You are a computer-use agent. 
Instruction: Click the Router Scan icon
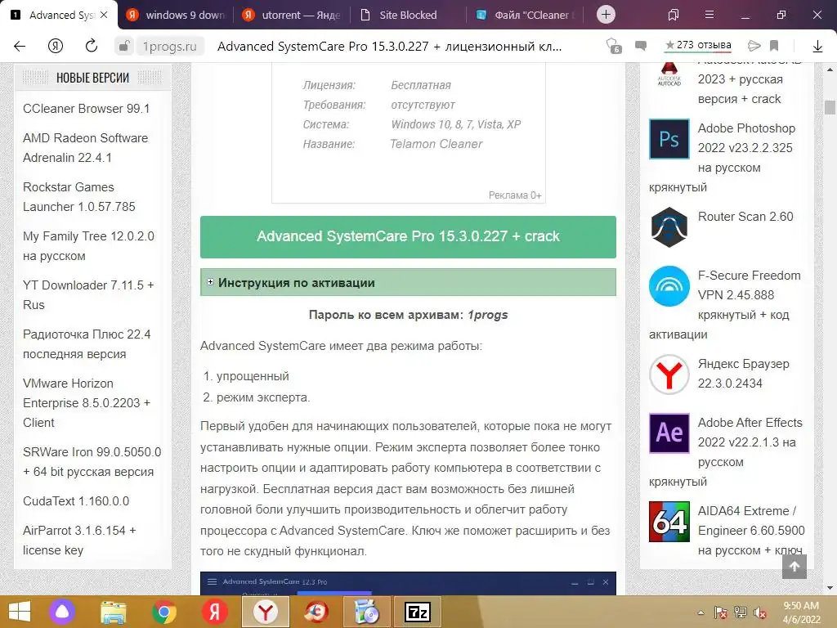(669, 227)
